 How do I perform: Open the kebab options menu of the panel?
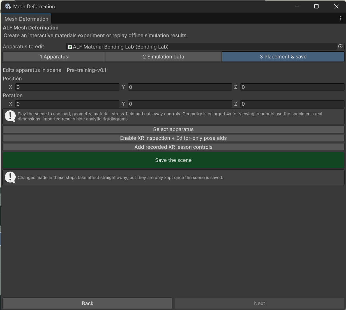341,19
